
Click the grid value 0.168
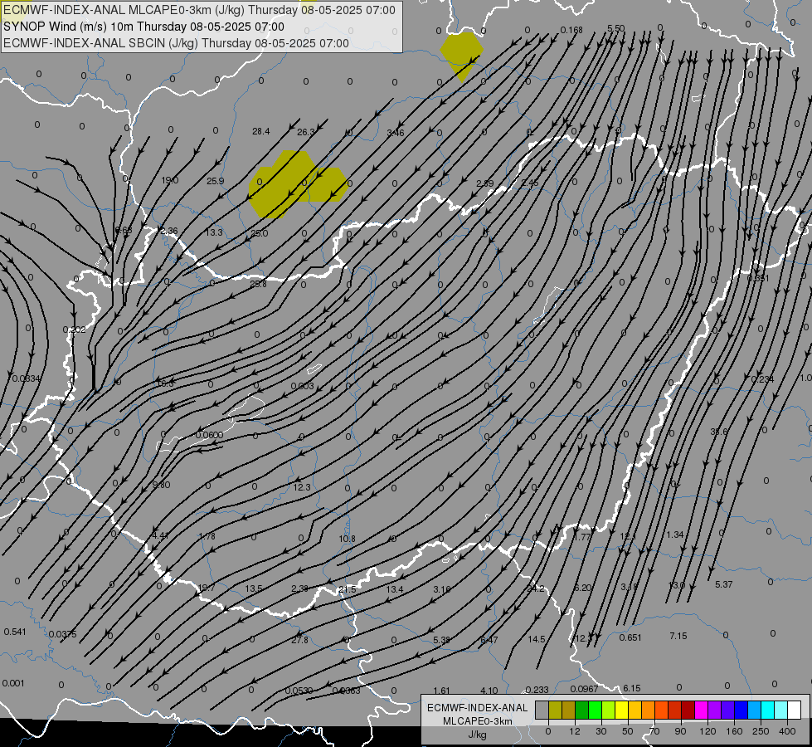point(571,30)
